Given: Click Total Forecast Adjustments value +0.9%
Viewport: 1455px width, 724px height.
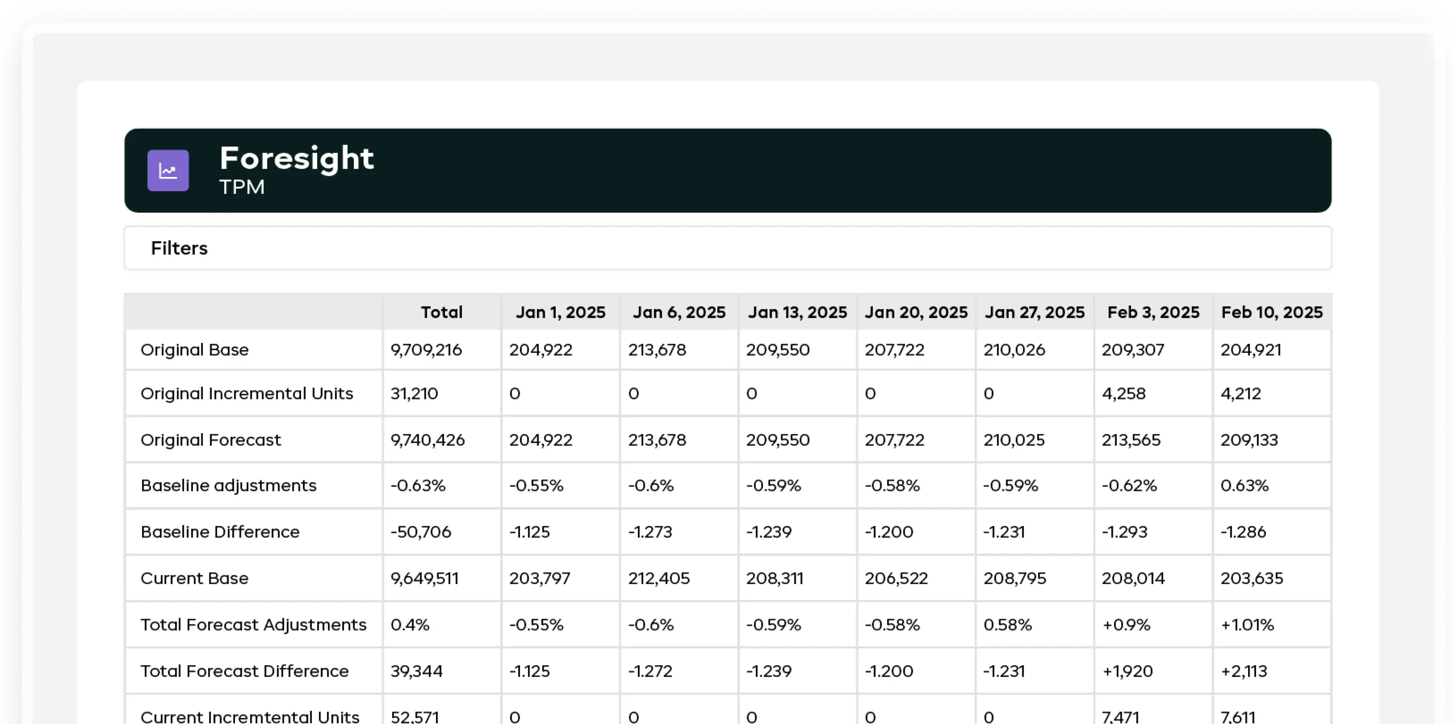Looking at the screenshot, I should coord(1126,625).
